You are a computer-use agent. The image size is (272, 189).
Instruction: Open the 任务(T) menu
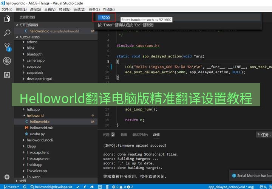(94, 9)
